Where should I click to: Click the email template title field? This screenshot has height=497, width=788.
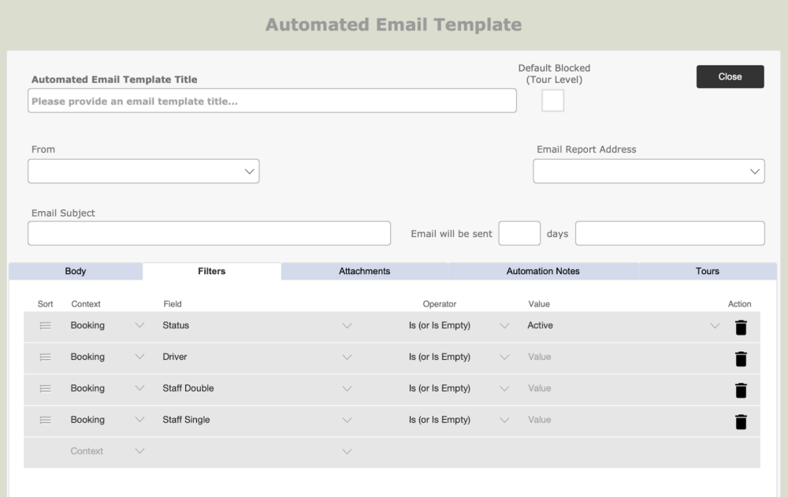tap(272, 101)
